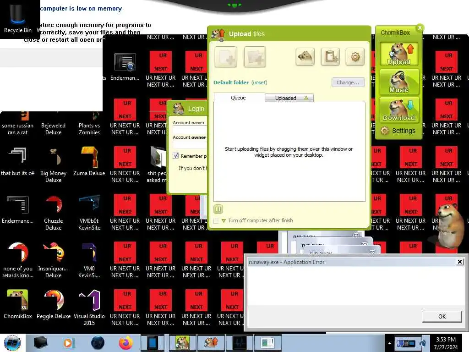Image resolution: width=469 pixels, height=352 pixels.
Task: Click the hamster icon in Upload toolbar
Action: [305, 56]
